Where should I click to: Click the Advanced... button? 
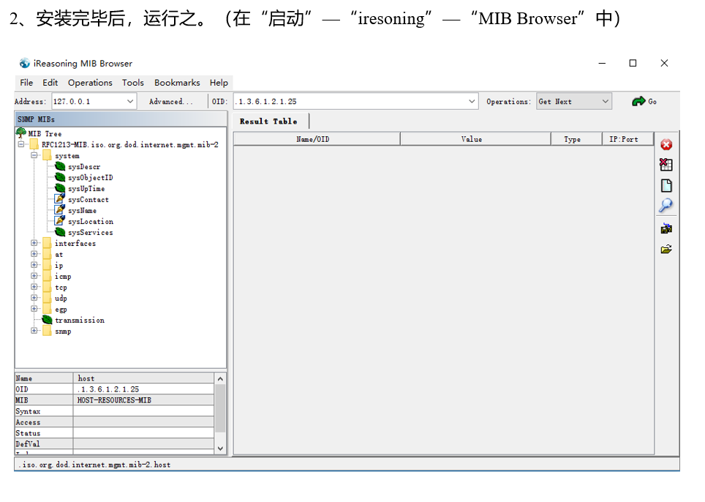click(x=172, y=100)
